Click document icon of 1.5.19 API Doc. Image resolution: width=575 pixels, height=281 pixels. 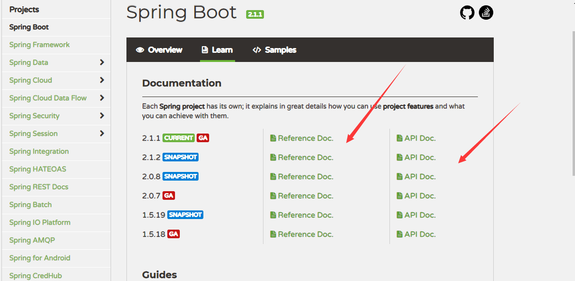pyautogui.click(x=400, y=215)
